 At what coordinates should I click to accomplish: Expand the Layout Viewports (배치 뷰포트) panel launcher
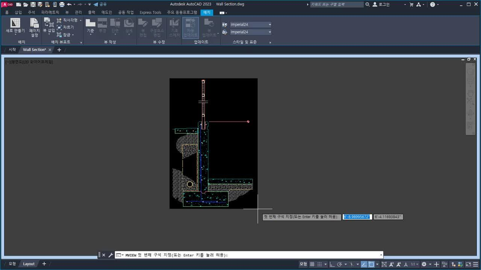[81, 42]
